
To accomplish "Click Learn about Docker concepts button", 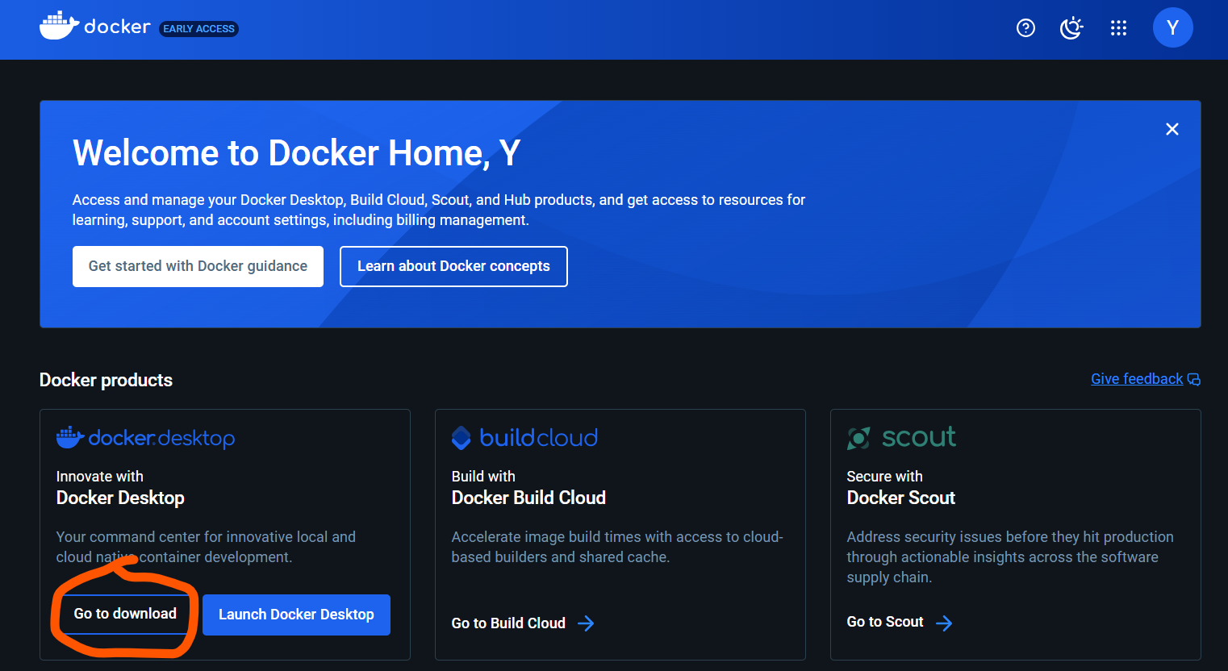I will coord(453,266).
